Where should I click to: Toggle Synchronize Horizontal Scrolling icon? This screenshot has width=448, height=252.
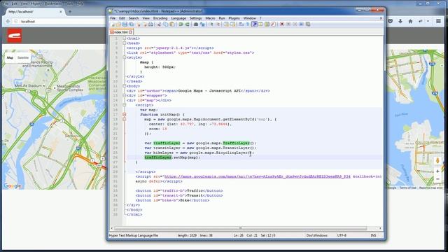[232, 24]
